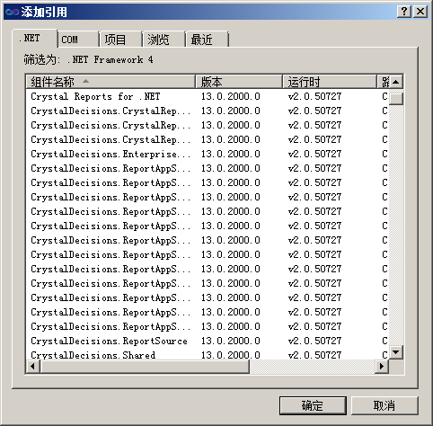Select CrystalDecisions.Shared component
The width and height of the screenshot is (433, 426).
(208, 355)
